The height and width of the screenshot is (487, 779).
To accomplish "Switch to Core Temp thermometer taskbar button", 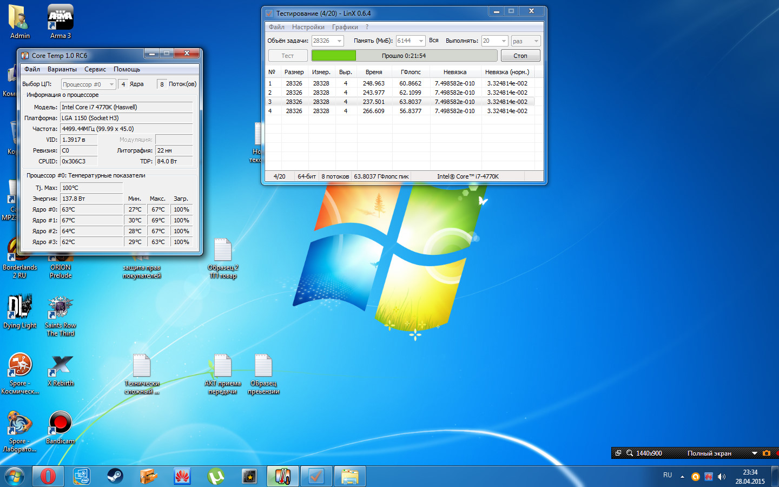I will (283, 477).
